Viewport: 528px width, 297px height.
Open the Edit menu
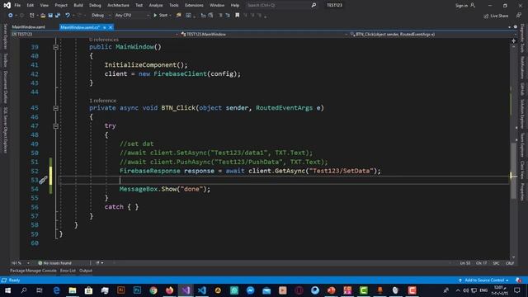click(31, 6)
